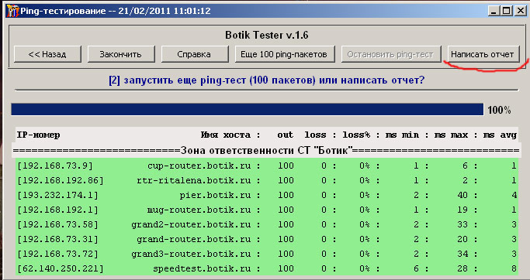Click the 'Зона ответственности СТ "Ботик"' section header
The width and height of the screenshot is (530, 280).
(x=266, y=150)
